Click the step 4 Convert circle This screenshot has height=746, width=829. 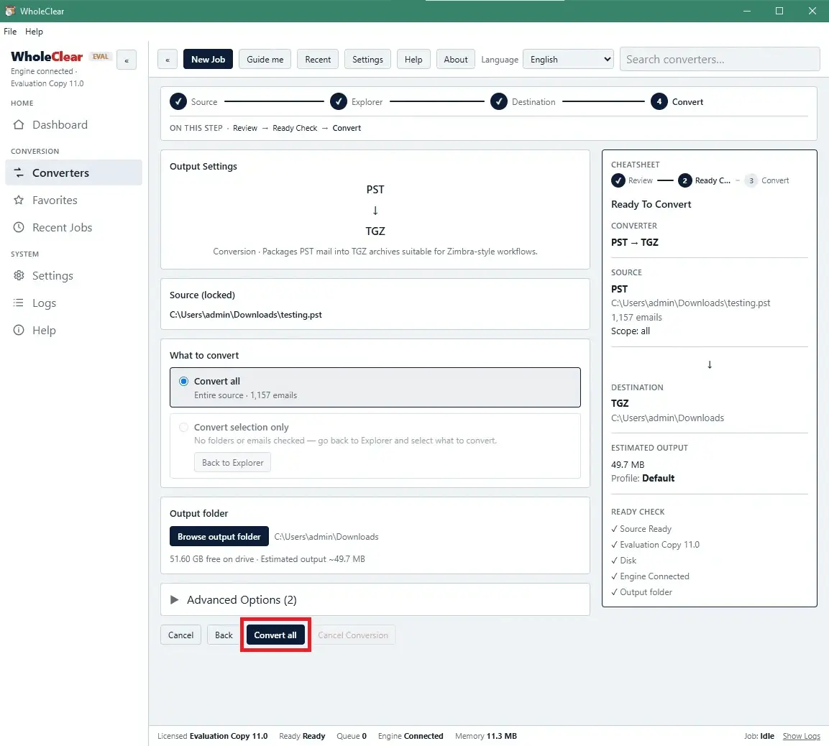(x=659, y=101)
